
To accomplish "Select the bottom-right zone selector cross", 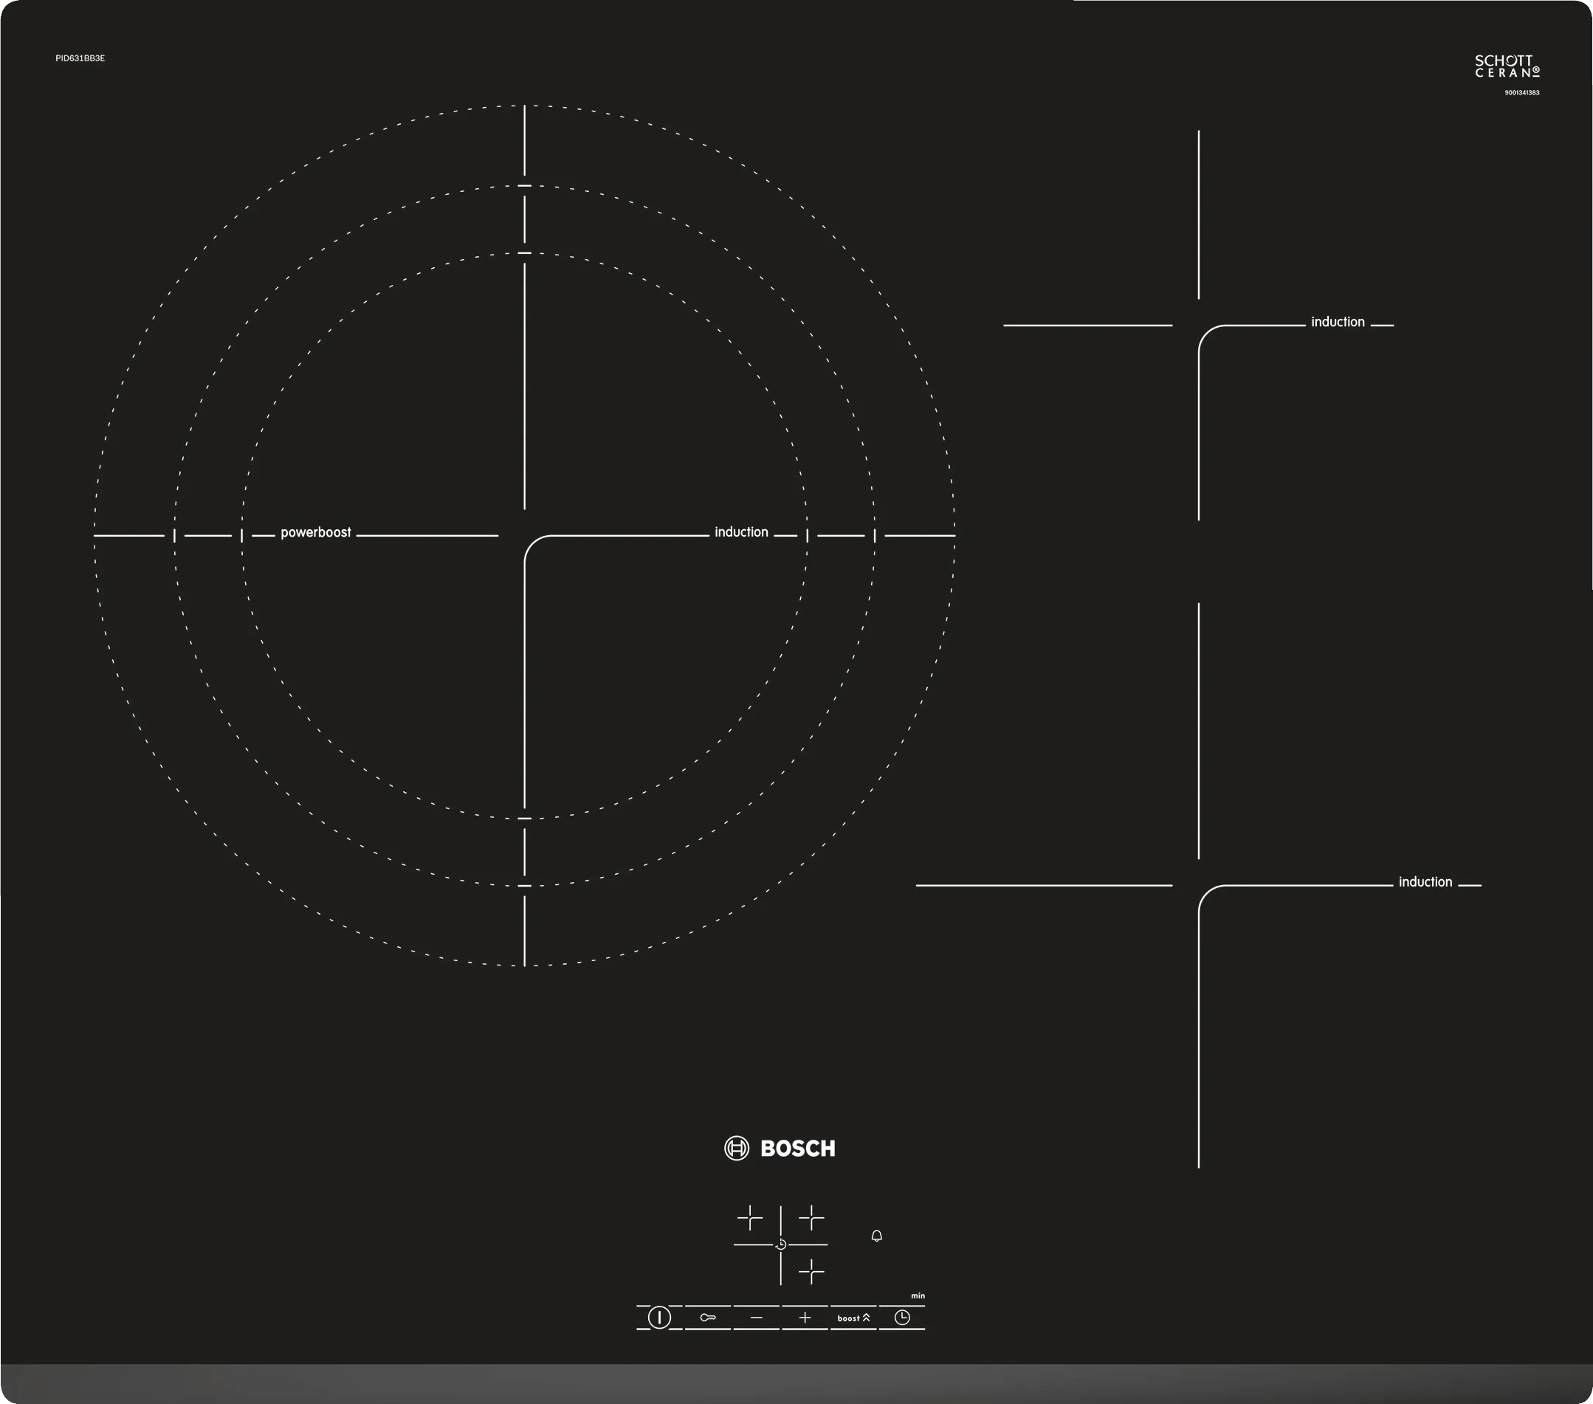I will 811,1272.
